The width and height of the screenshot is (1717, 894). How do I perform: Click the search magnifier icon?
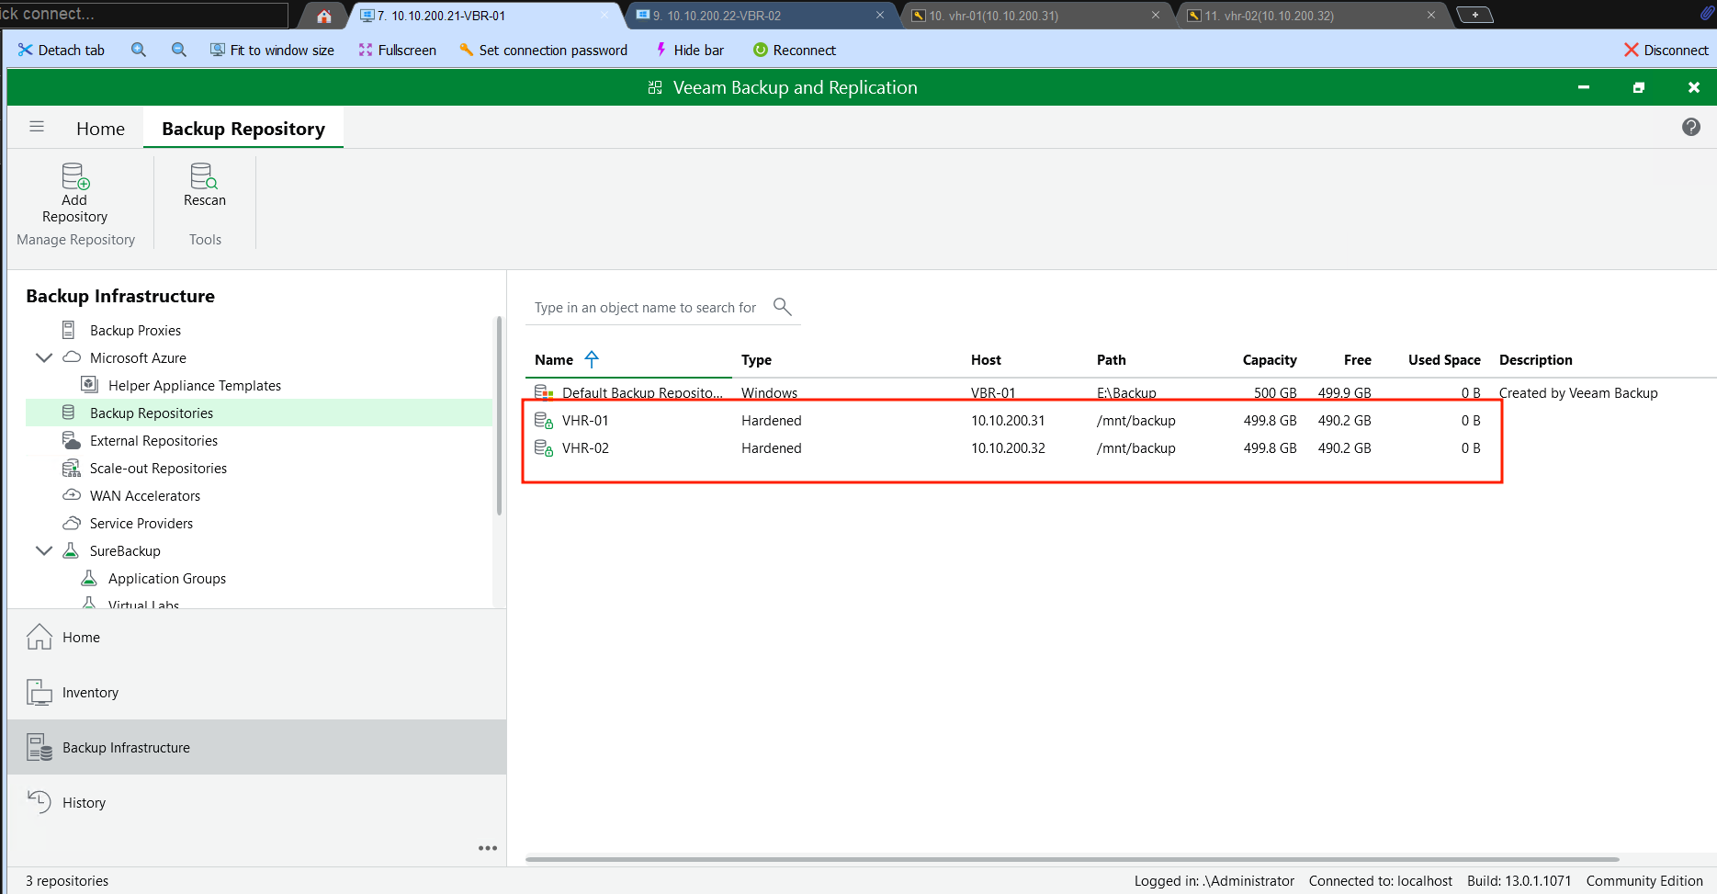tap(783, 307)
